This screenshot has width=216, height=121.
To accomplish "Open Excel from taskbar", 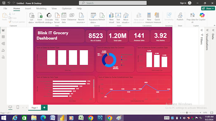I will tap(81, 118).
